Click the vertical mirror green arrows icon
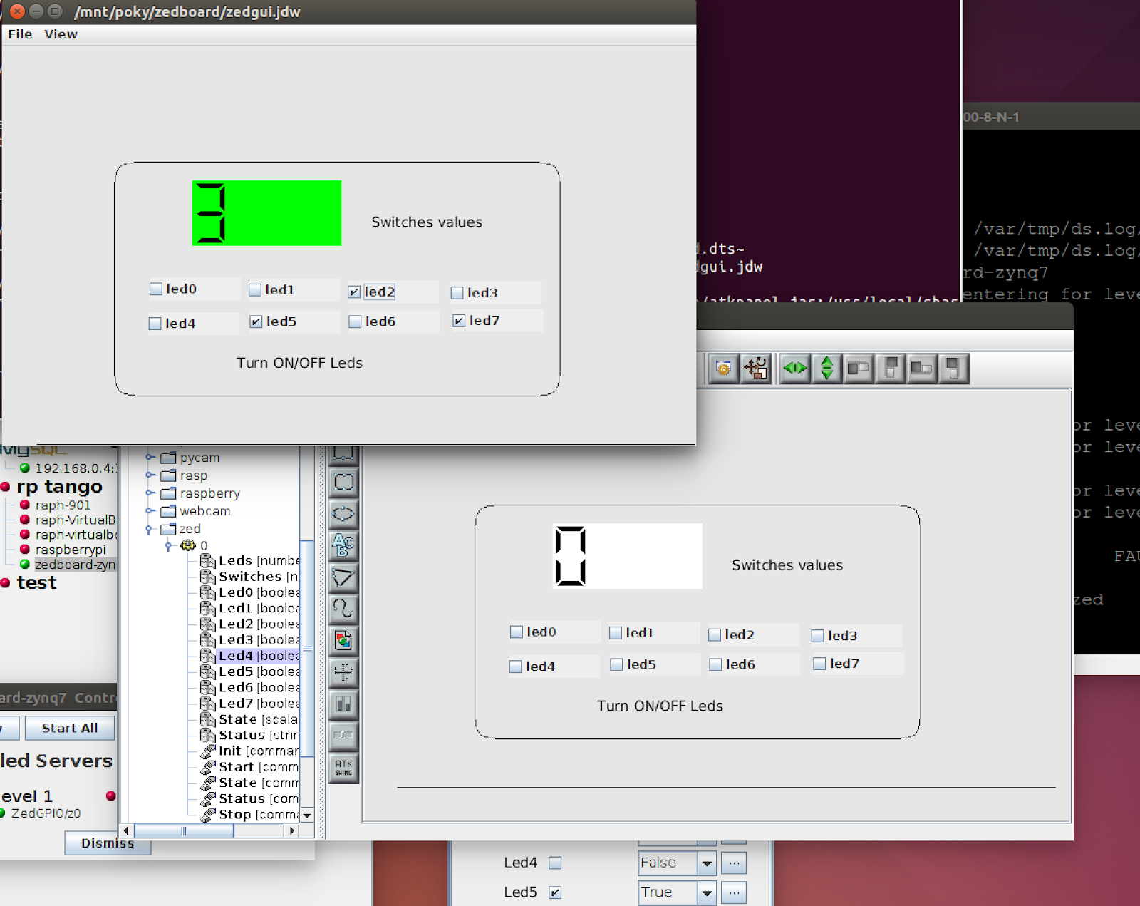The height and width of the screenshot is (906, 1140). (x=827, y=369)
